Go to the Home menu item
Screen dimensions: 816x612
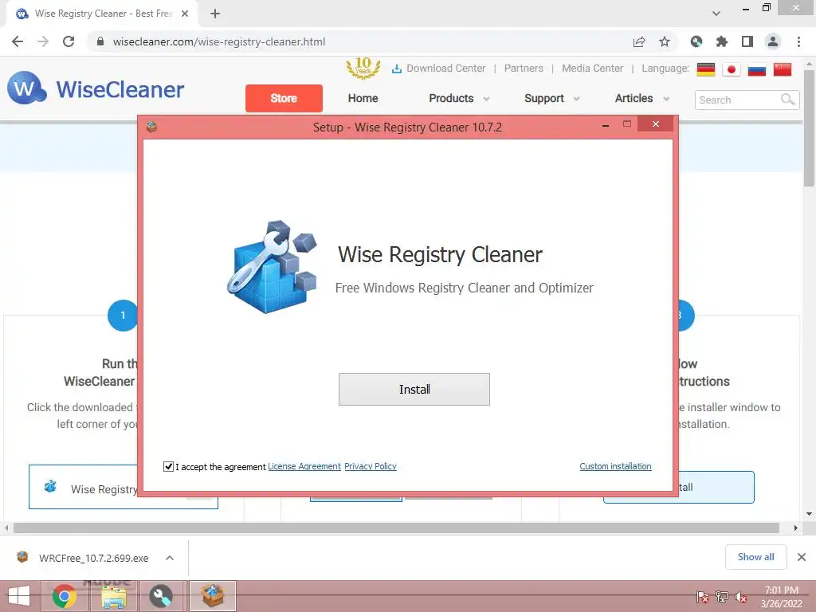coord(363,98)
